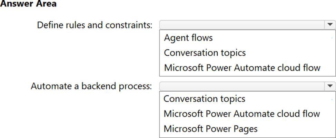Choose Power Automate cloud flow for rules
This screenshot has height=138, width=336.
(x=242, y=68)
